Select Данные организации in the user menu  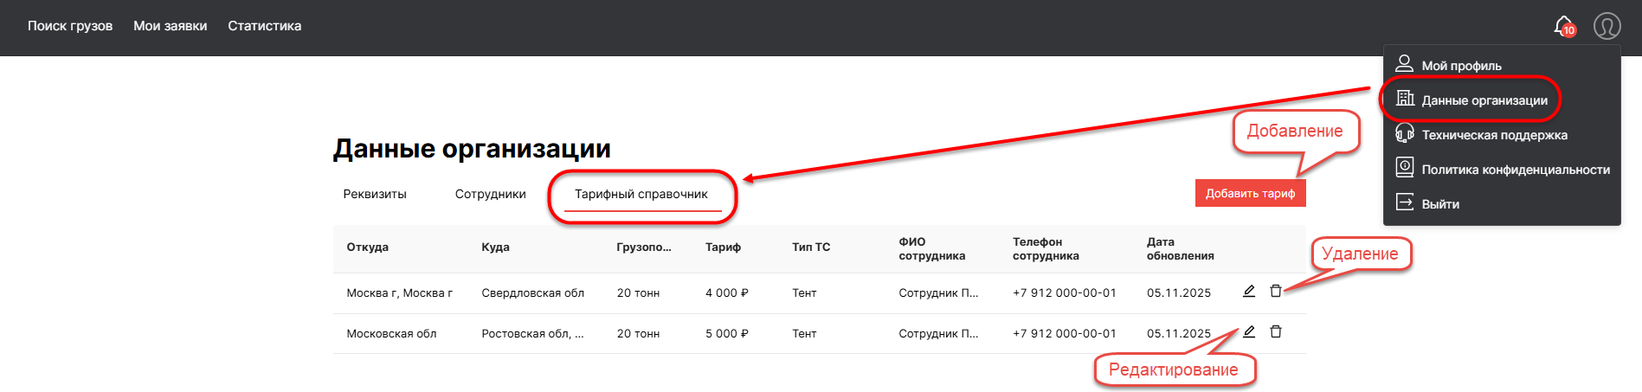[x=1484, y=100]
